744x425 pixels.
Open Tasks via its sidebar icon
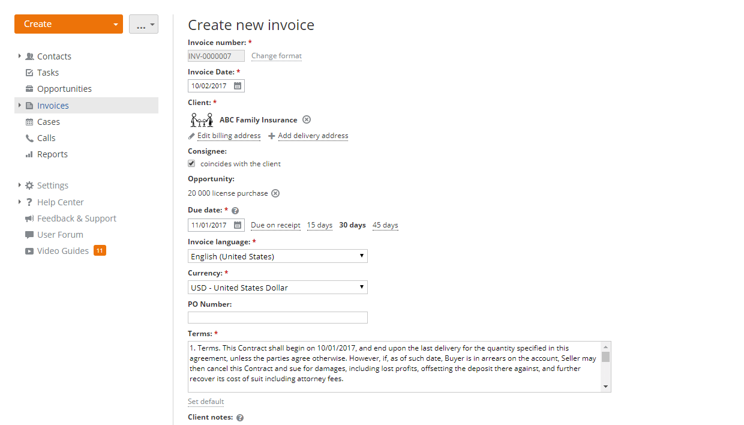click(x=28, y=72)
